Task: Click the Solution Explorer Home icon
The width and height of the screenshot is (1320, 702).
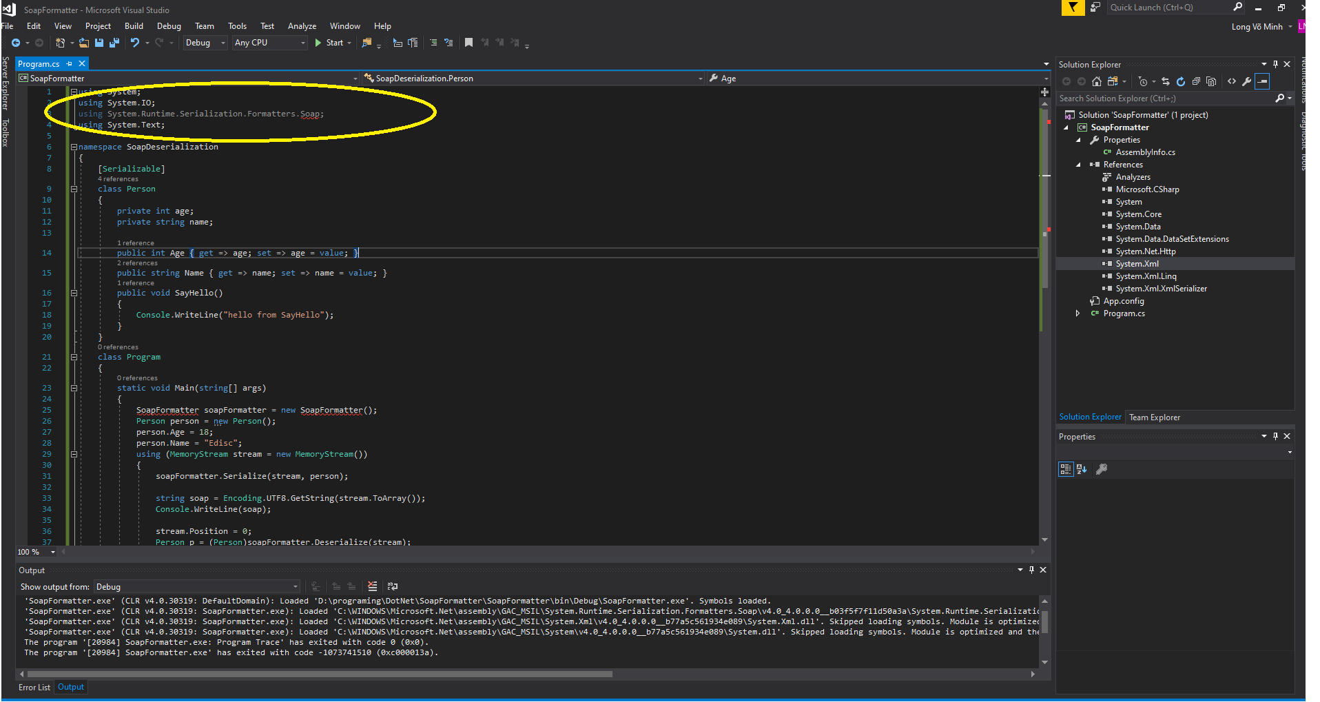Action: (x=1097, y=81)
